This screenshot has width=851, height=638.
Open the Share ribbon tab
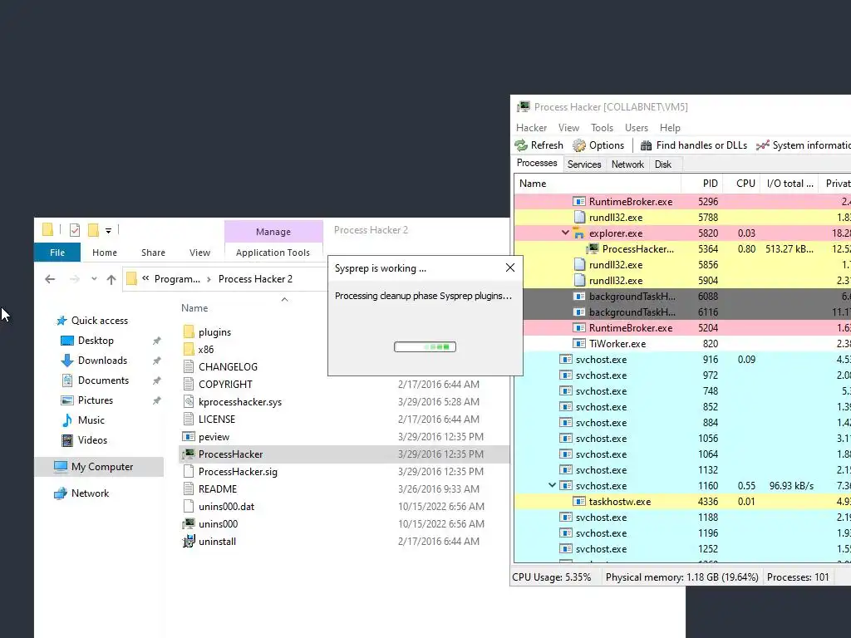pos(153,253)
